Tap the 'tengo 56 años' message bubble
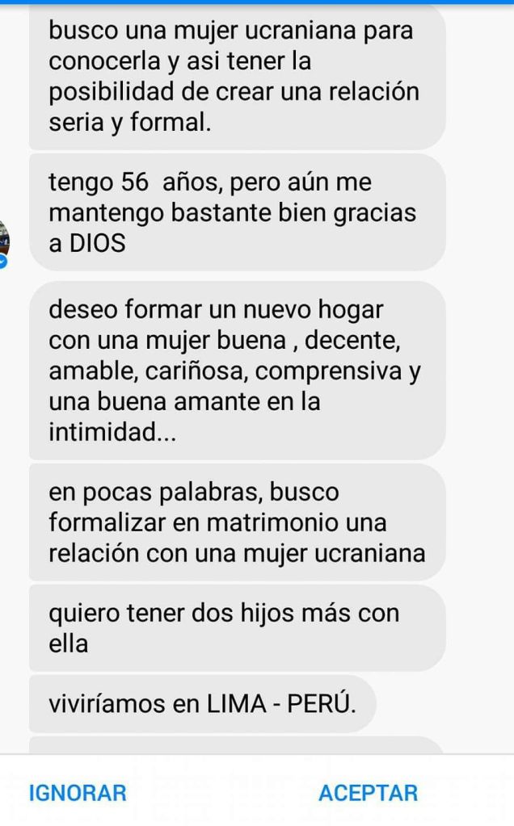This screenshot has width=514, height=826. (238, 212)
